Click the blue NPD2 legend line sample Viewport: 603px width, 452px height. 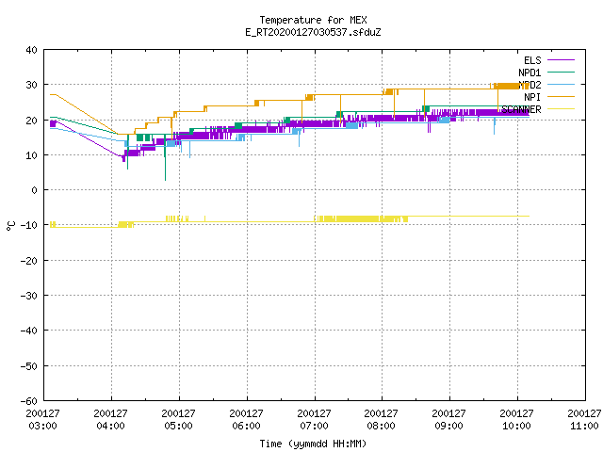pos(561,84)
